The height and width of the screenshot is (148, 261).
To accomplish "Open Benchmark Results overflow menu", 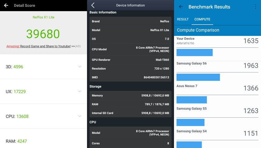I will click(x=255, y=7).
